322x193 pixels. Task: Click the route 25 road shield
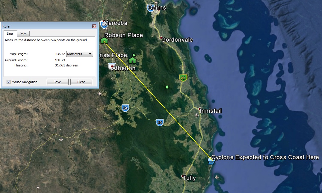pos(159,122)
